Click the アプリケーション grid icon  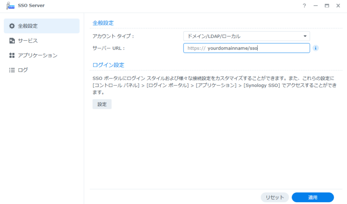12,55
